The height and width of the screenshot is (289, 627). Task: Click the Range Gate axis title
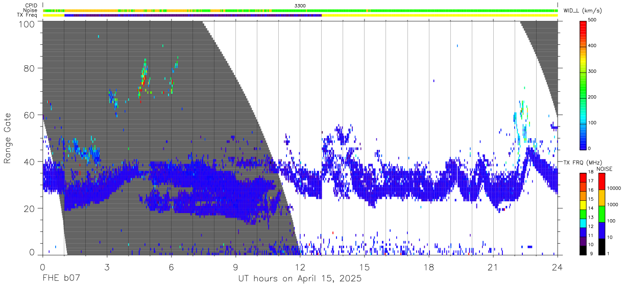[8, 139]
